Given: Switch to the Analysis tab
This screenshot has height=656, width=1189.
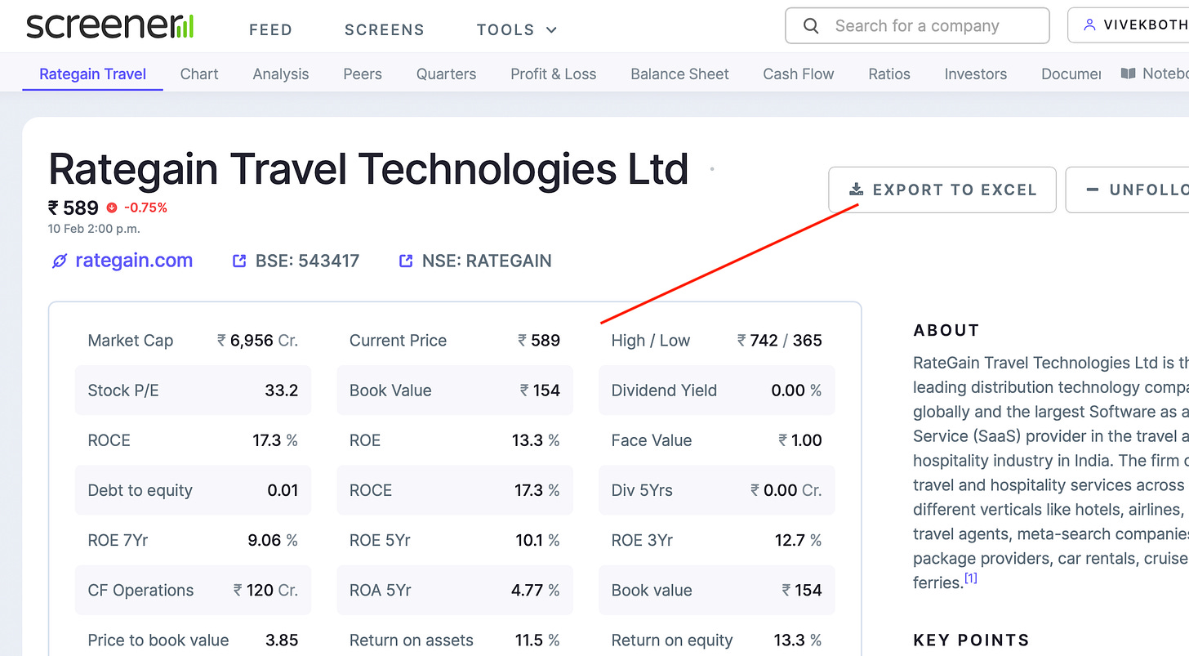Looking at the screenshot, I should (281, 74).
